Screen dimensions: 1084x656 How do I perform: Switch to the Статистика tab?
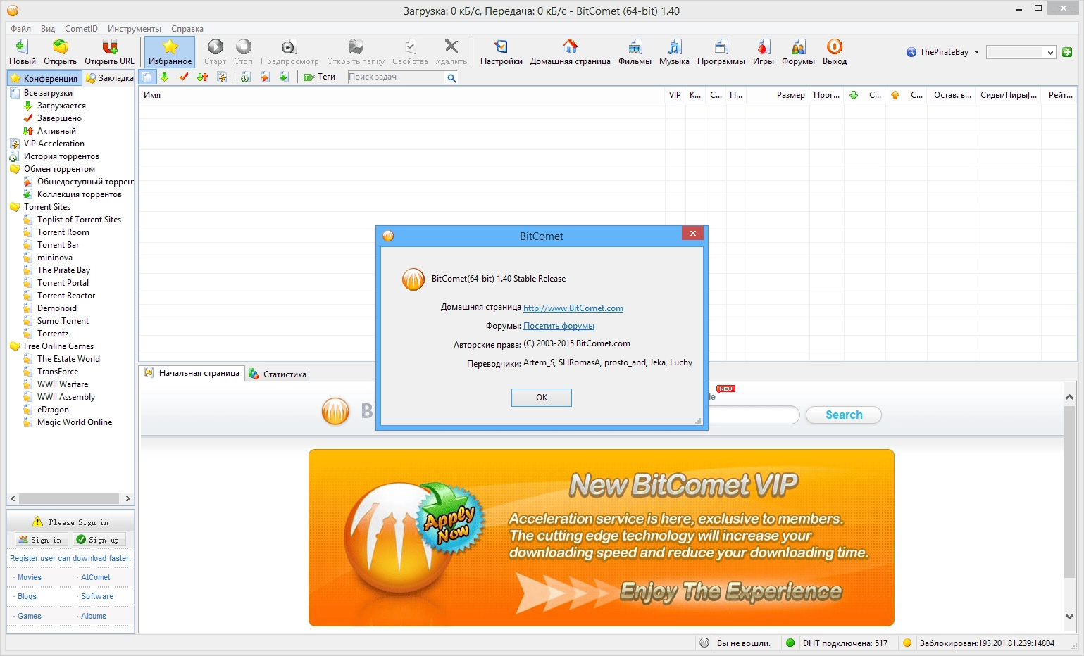[x=278, y=374]
